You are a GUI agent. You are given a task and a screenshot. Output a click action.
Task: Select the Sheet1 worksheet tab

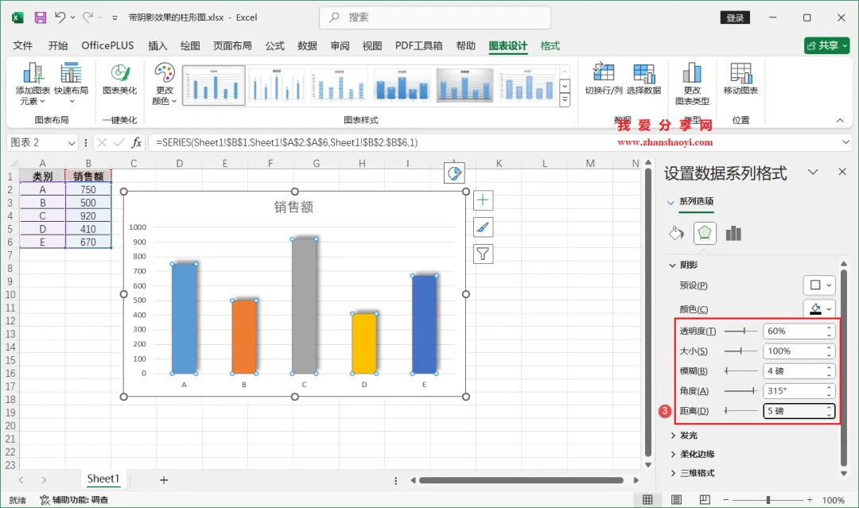point(103,479)
